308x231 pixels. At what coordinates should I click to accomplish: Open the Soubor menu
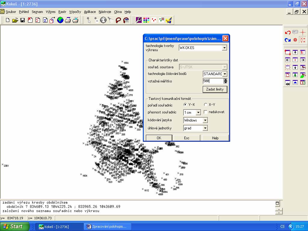pos(11,12)
